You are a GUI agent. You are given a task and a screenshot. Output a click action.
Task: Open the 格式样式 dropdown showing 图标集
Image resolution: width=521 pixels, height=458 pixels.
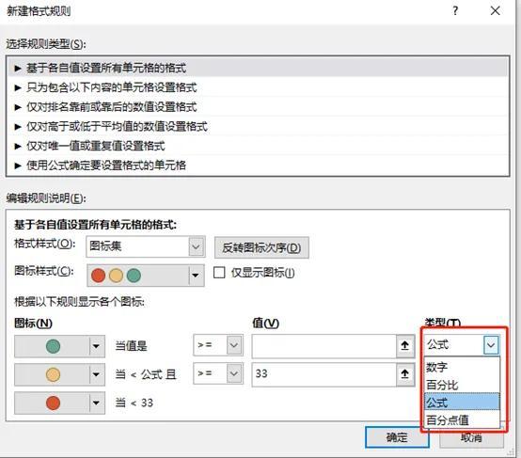146,246
